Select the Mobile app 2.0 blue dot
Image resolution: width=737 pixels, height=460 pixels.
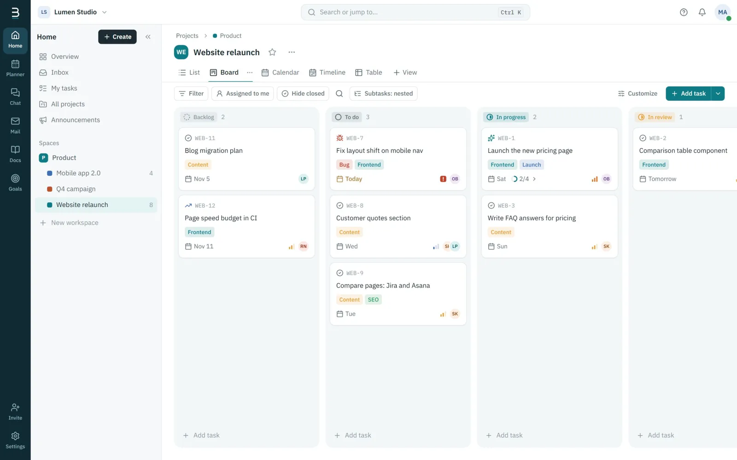click(x=50, y=173)
